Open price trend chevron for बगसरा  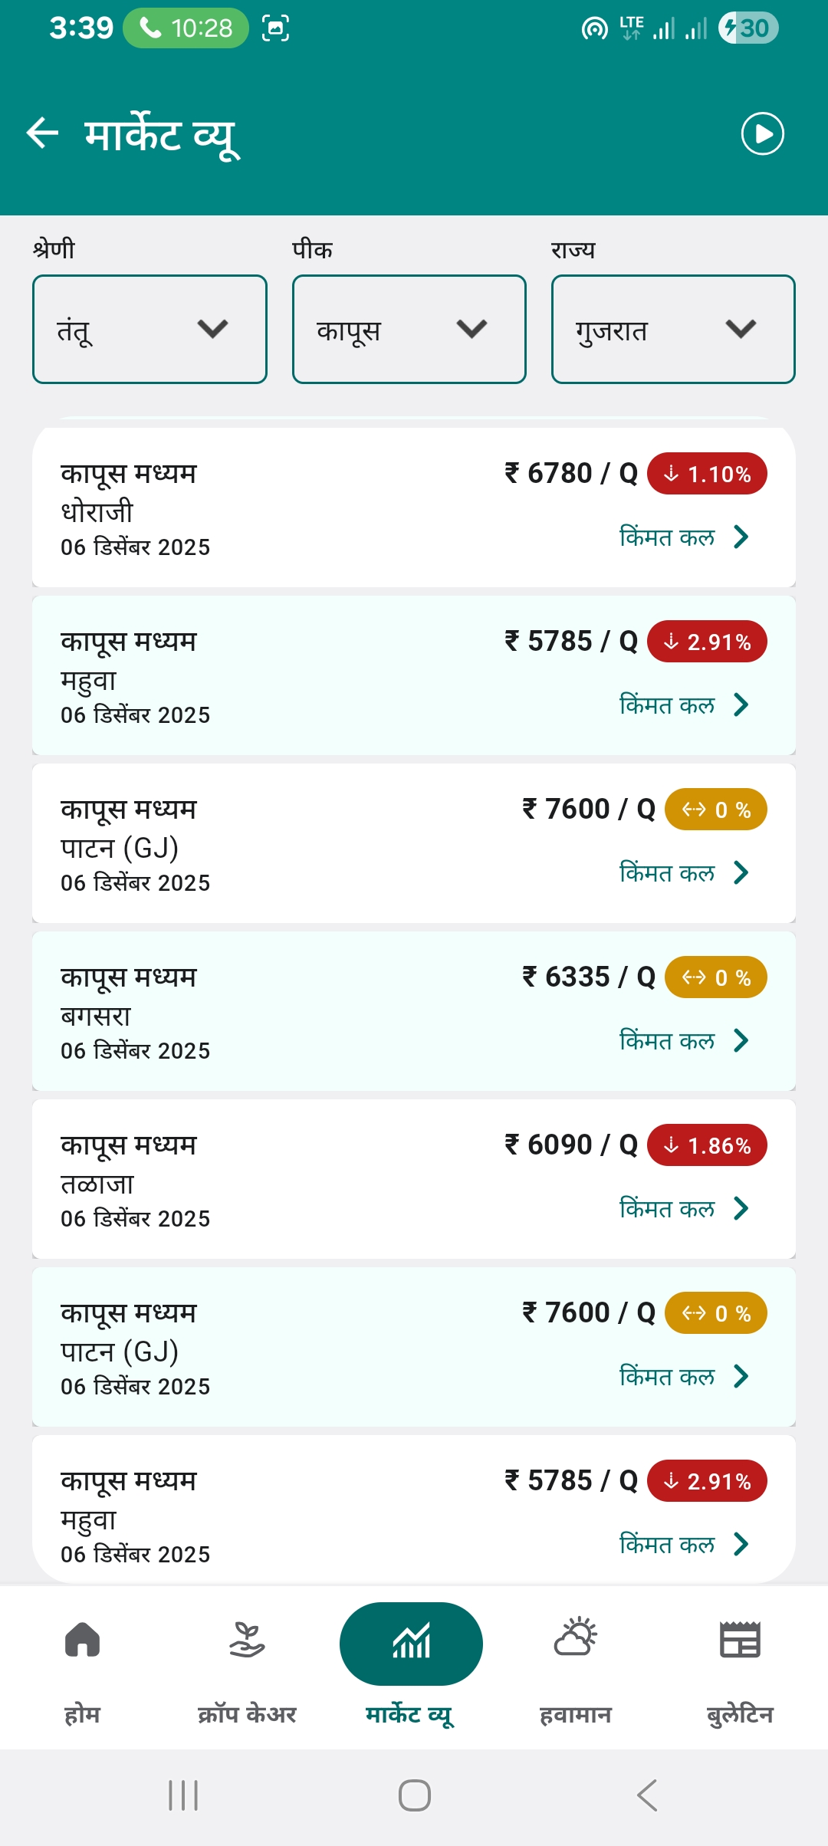[x=741, y=1040]
